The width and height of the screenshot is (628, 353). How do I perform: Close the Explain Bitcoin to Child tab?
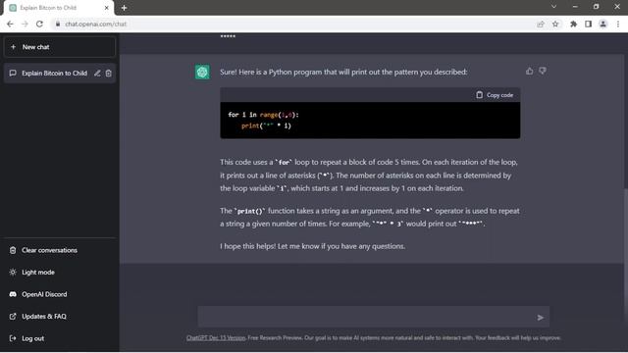107,8
